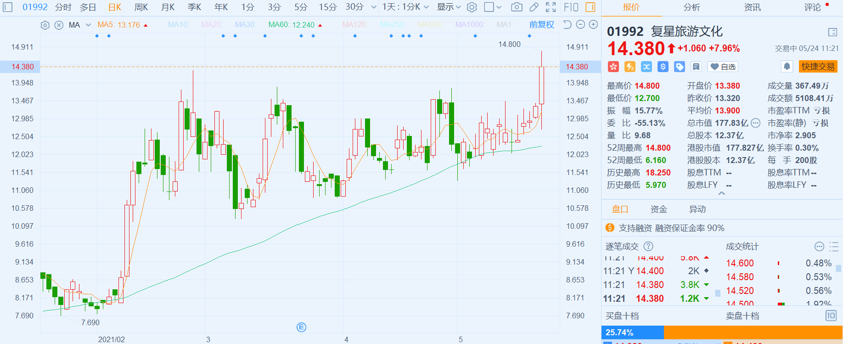Viewport: 843px width, 344px height.
Task: Toggle the right quote panel
Action: pyautogui.click(x=590, y=7)
